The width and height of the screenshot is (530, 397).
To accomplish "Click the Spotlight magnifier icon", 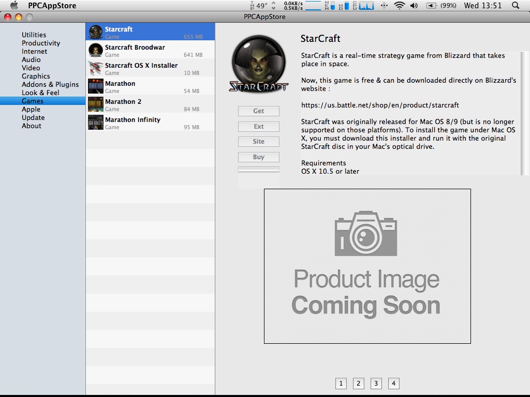I will (x=516, y=5).
